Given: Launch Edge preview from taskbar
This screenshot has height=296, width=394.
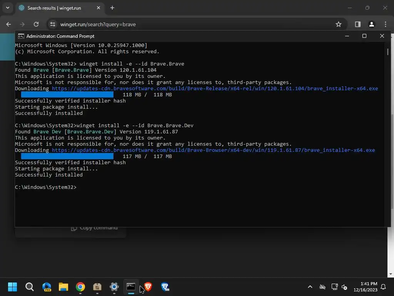Looking at the screenshot, I should click(x=47, y=287).
